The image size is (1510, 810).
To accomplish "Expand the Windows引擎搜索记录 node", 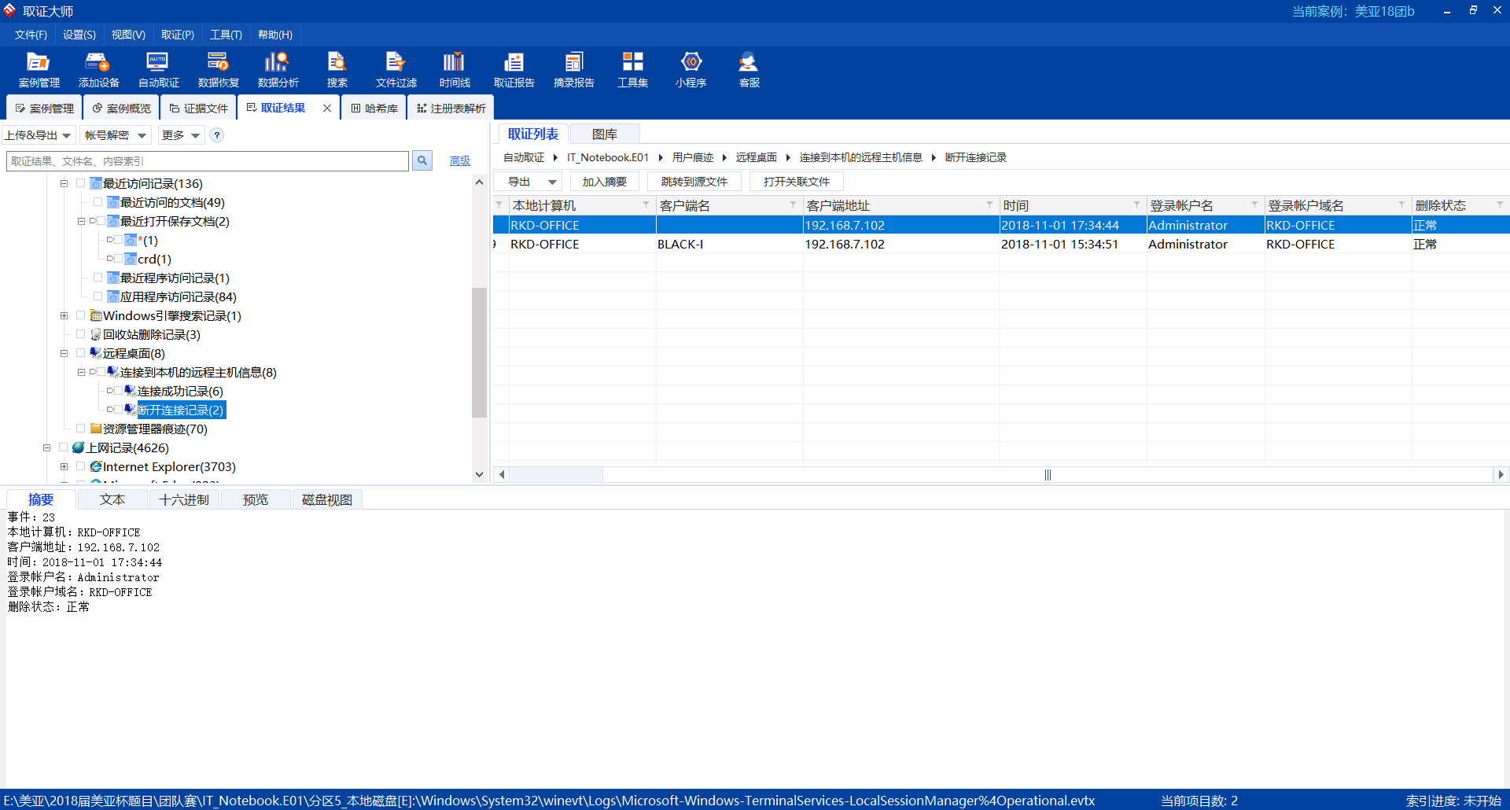I will 64,315.
